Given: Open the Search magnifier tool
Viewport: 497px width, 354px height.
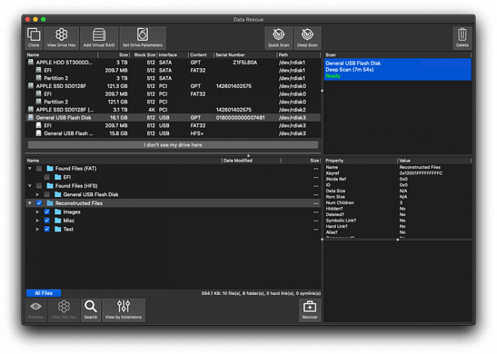Looking at the screenshot, I should 91,310.
